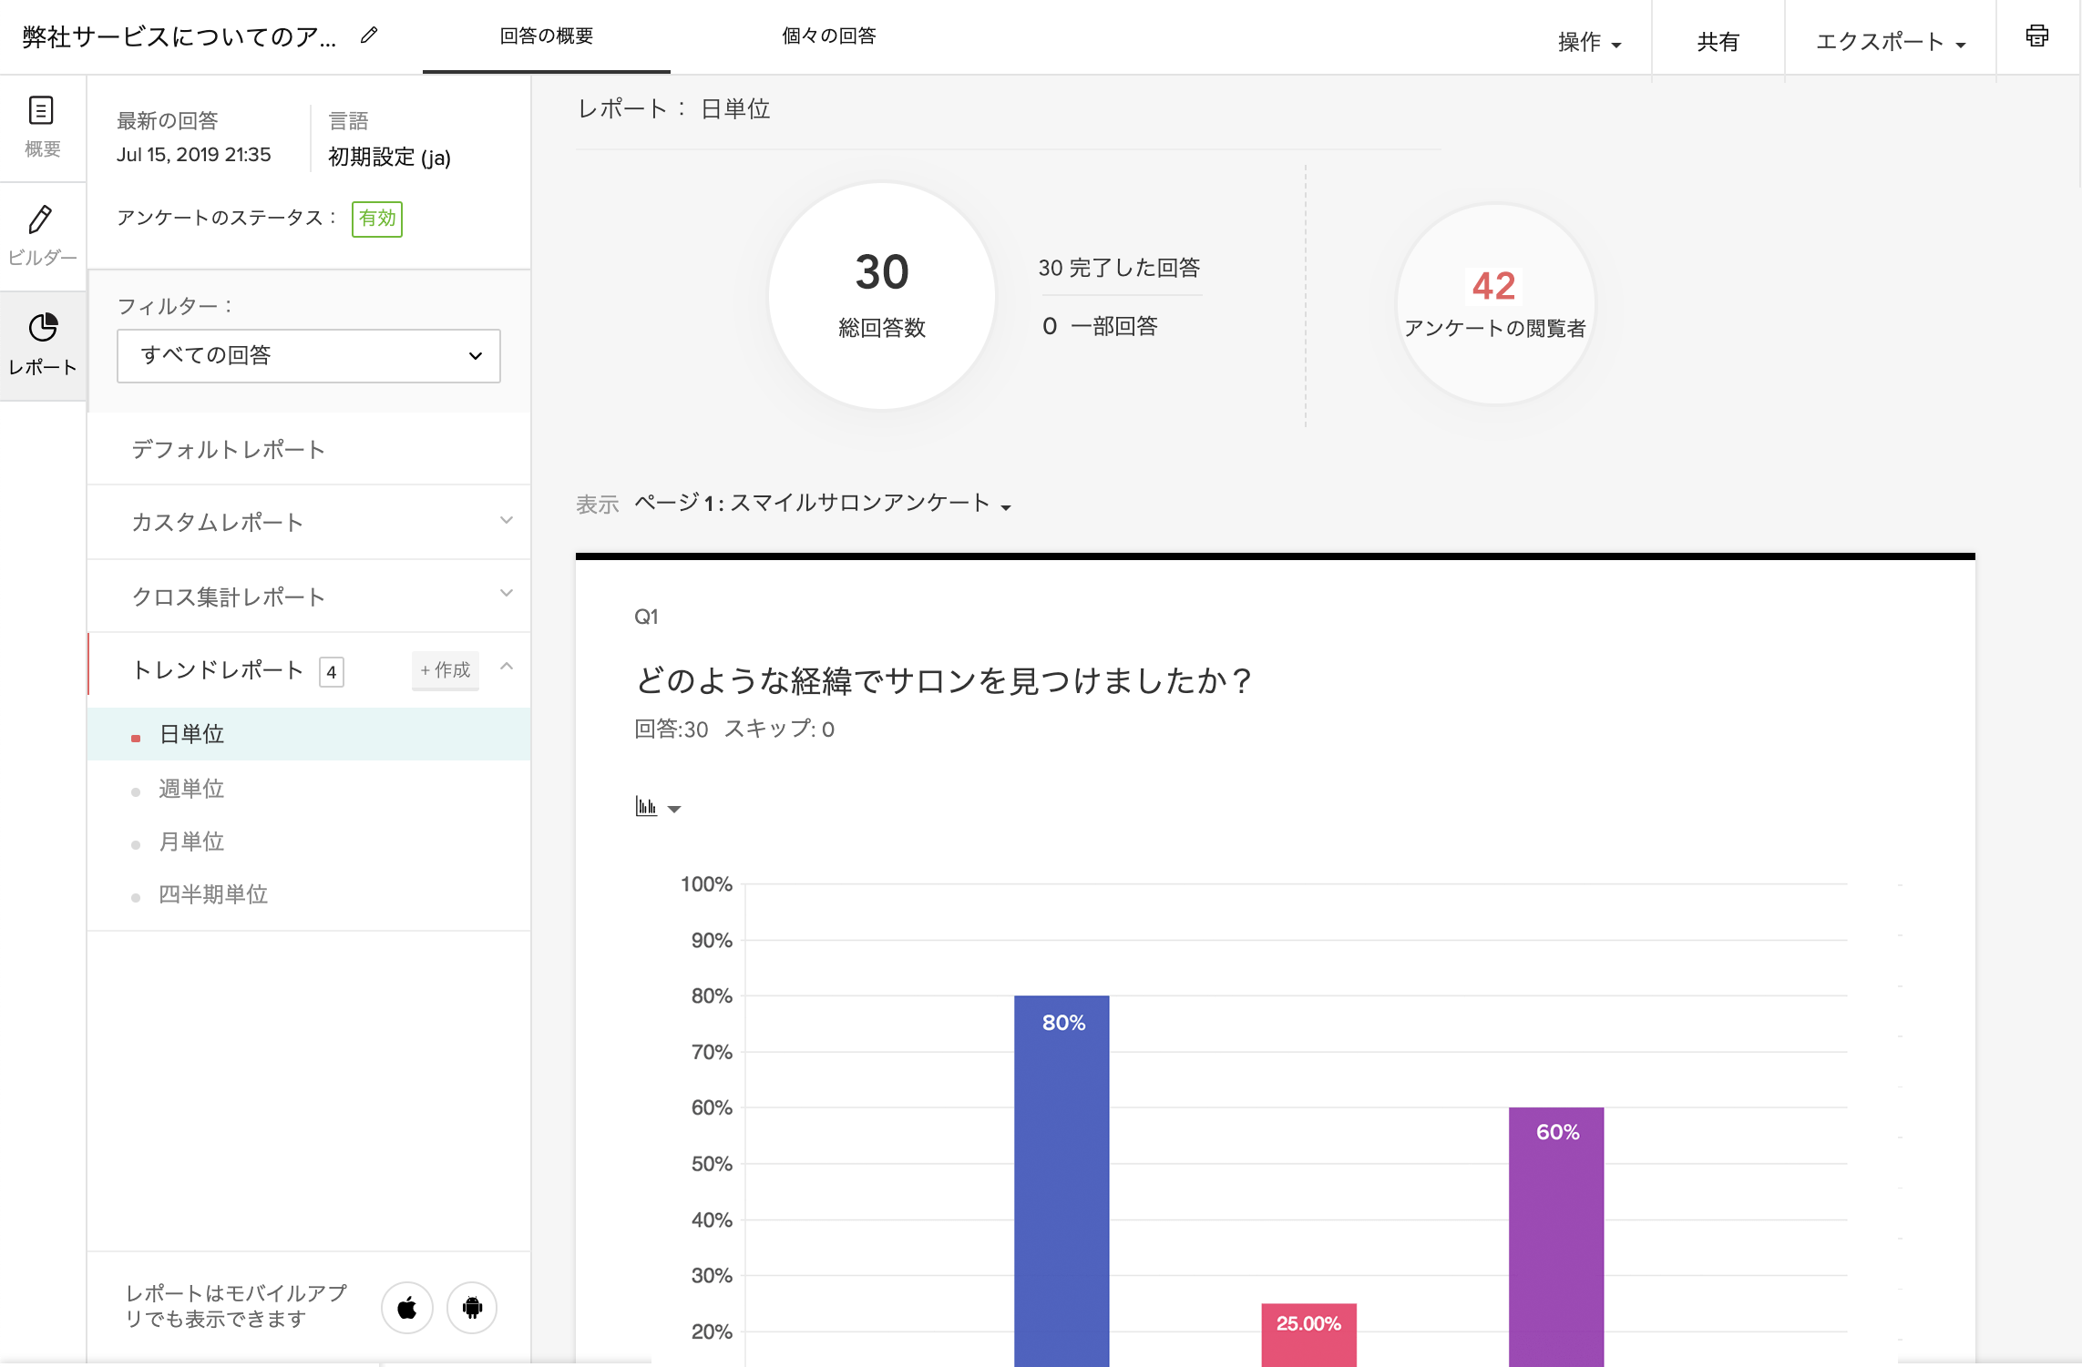Click the blue 80% chart bar
Image resolution: width=2082 pixels, height=1367 pixels.
tap(1062, 1184)
